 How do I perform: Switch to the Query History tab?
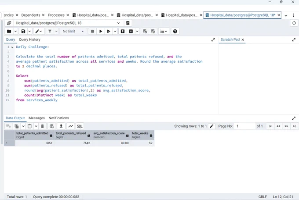coord(29,39)
